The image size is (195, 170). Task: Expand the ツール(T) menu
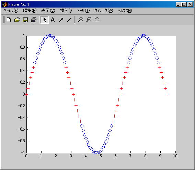coord(83,11)
